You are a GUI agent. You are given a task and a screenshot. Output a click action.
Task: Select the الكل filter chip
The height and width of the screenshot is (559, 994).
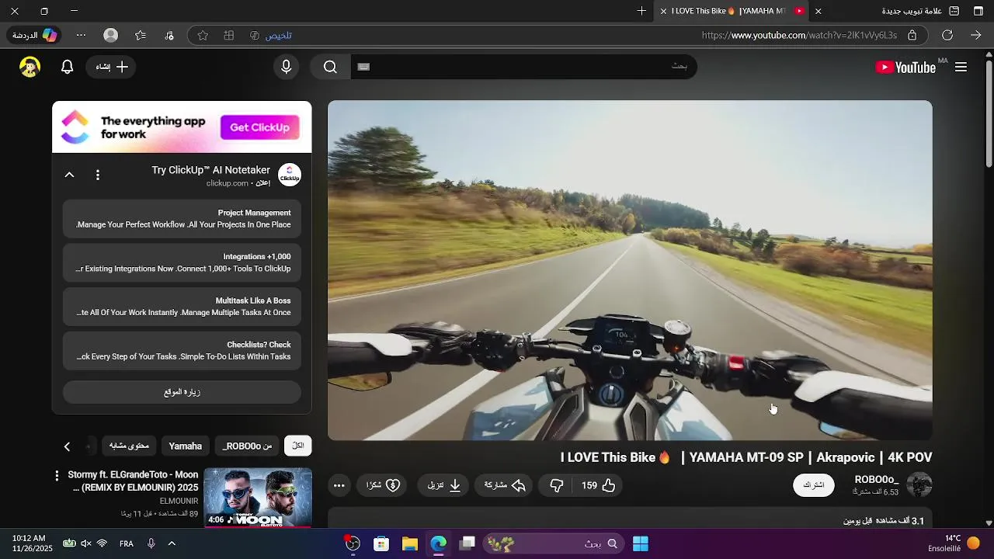pyautogui.click(x=298, y=446)
